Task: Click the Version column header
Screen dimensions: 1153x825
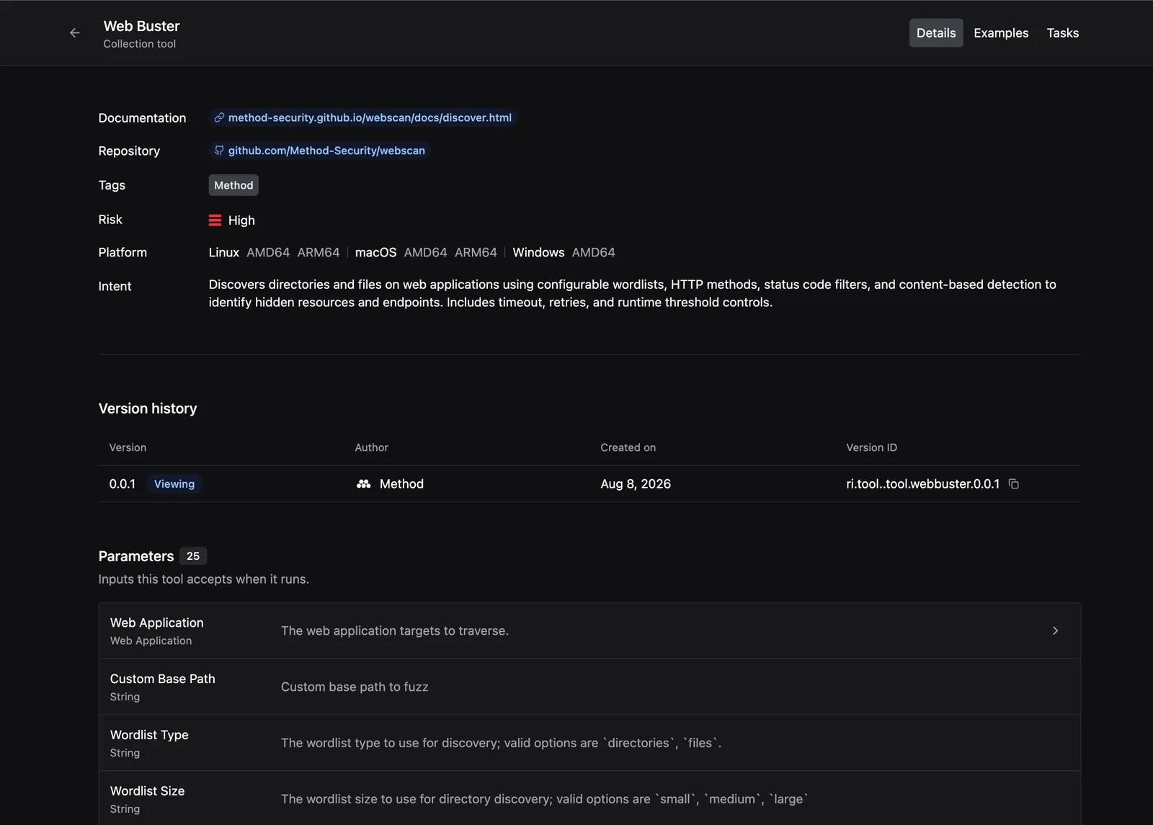Action: coord(128,447)
